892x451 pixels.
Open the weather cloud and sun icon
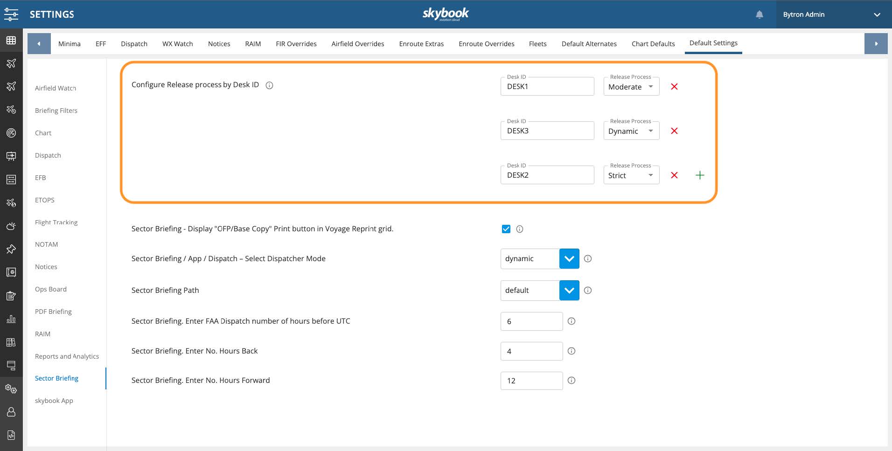11,226
